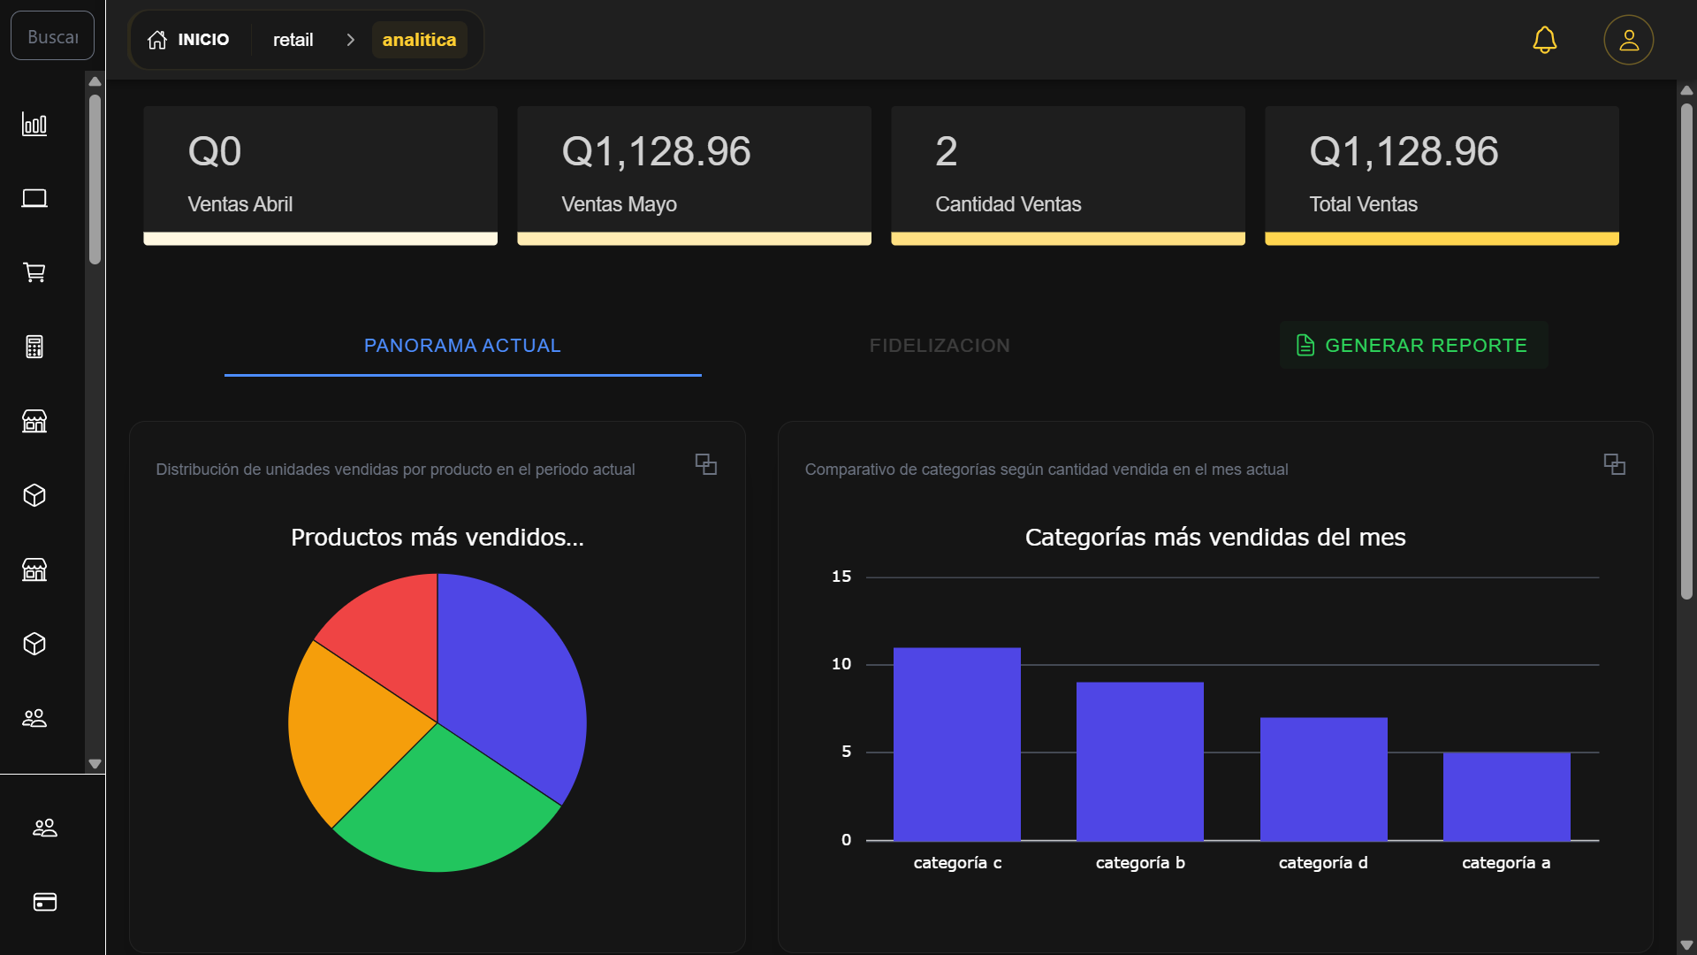Image resolution: width=1697 pixels, height=955 pixels.
Task: Click the 'Comparativo de categorías' description text
Action: point(1046,470)
